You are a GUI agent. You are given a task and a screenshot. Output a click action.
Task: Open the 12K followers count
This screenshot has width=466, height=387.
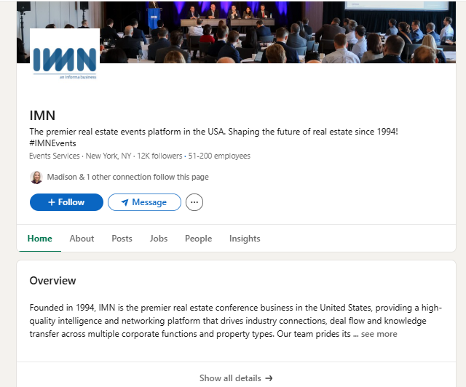(x=160, y=156)
